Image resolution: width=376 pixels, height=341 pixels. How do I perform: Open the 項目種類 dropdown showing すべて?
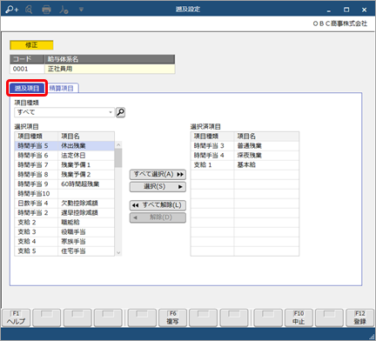pos(64,112)
